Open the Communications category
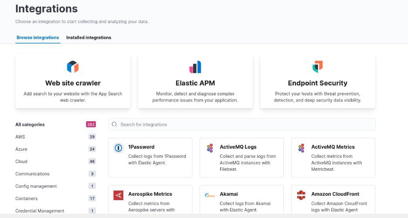The image size is (408, 218). coord(33,174)
